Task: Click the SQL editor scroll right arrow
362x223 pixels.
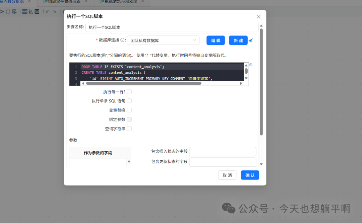Action: tap(241, 83)
